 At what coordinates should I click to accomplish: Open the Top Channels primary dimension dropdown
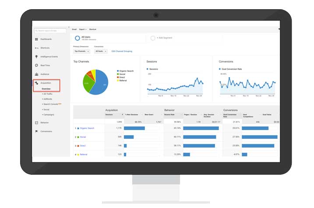click(81, 51)
